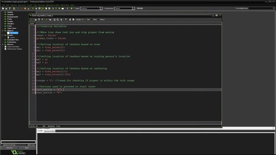
Task: Select the Shaders folder in resource tree
Action: [x=10, y=24]
